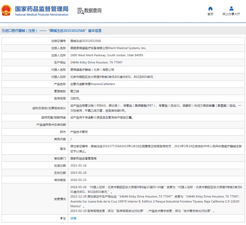
Task: Select the 备注 remarks text 原注册证编号
Action: pos(156,149)
